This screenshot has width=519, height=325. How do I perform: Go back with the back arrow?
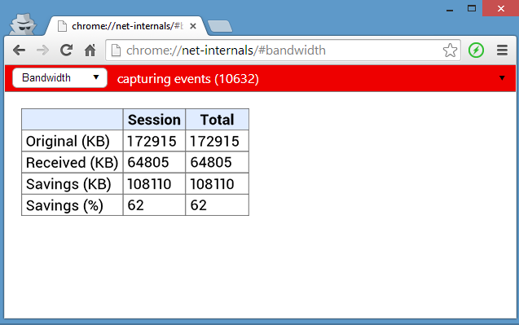pyautogui.click(x=19, y=51)
